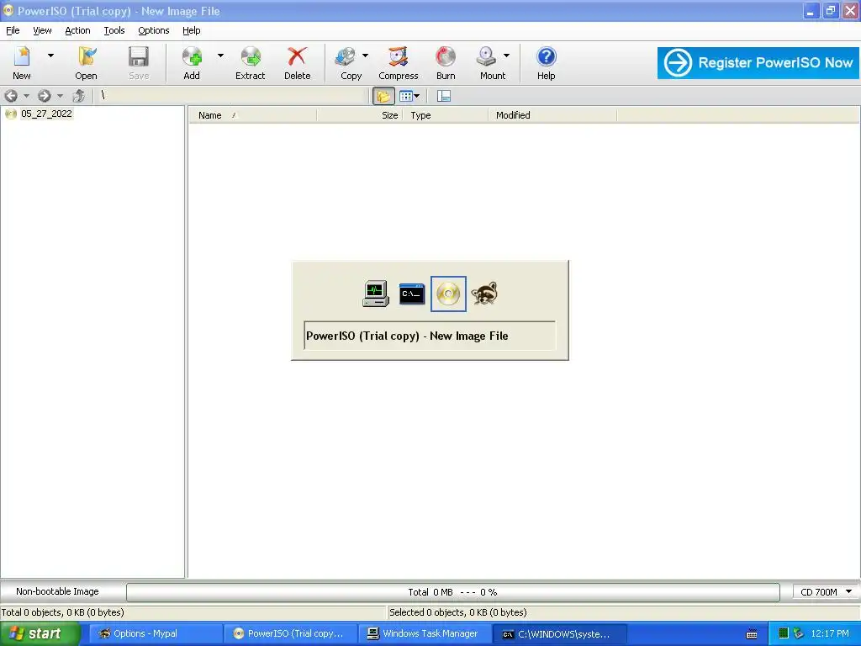Click the Back navigation arrow icon

[11, 96]
